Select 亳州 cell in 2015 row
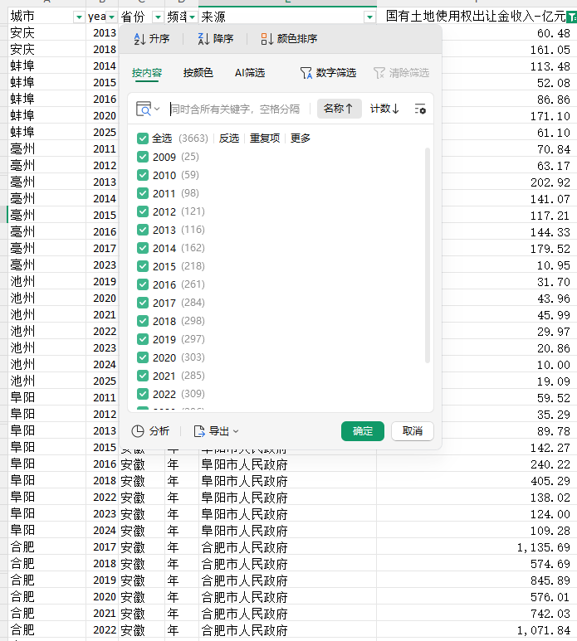Viewport: 577px width, 641px height. click(x=46, y=215)
